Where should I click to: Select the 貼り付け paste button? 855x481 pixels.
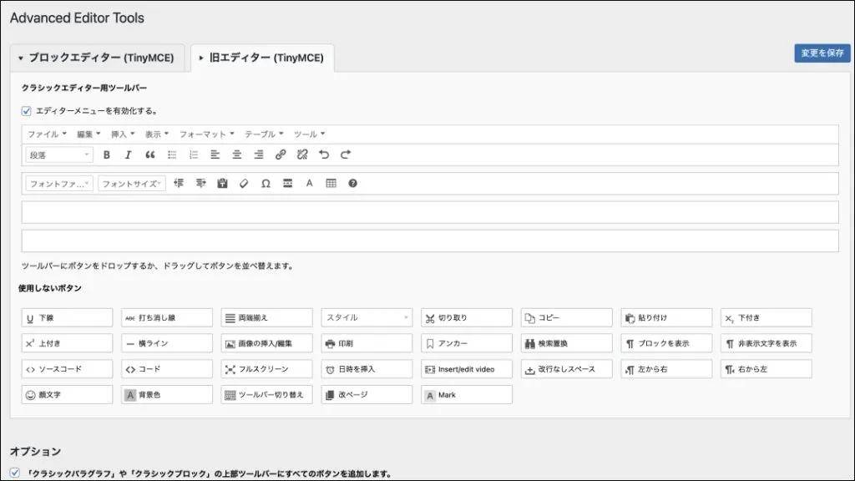(x=666, y=317)
